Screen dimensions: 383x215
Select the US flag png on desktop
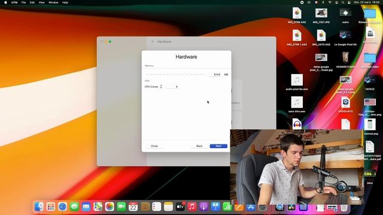pyautogui.click(x=370, y=107)
